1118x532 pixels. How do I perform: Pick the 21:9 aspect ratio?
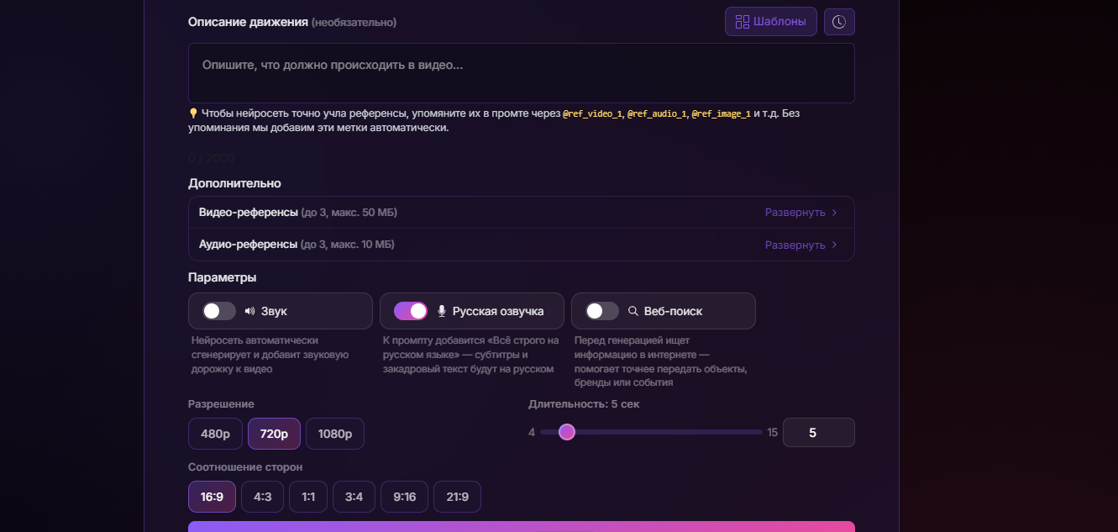coord(457,497)
